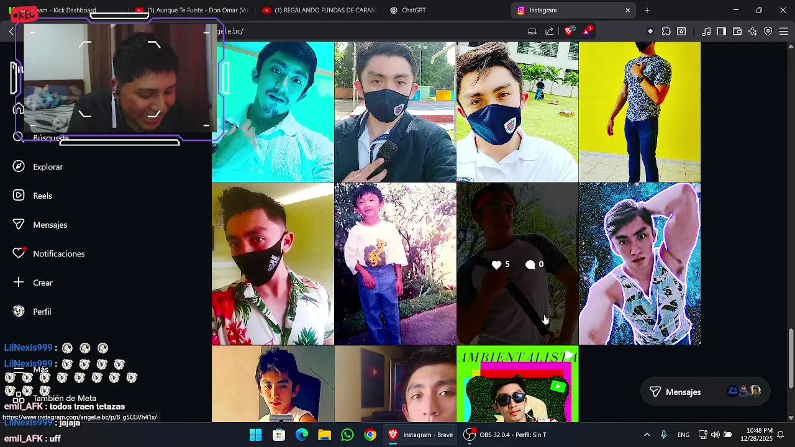The image size is (795, 447).
Task: Click the Más menu in sidebar
Action: click(30, 369)
